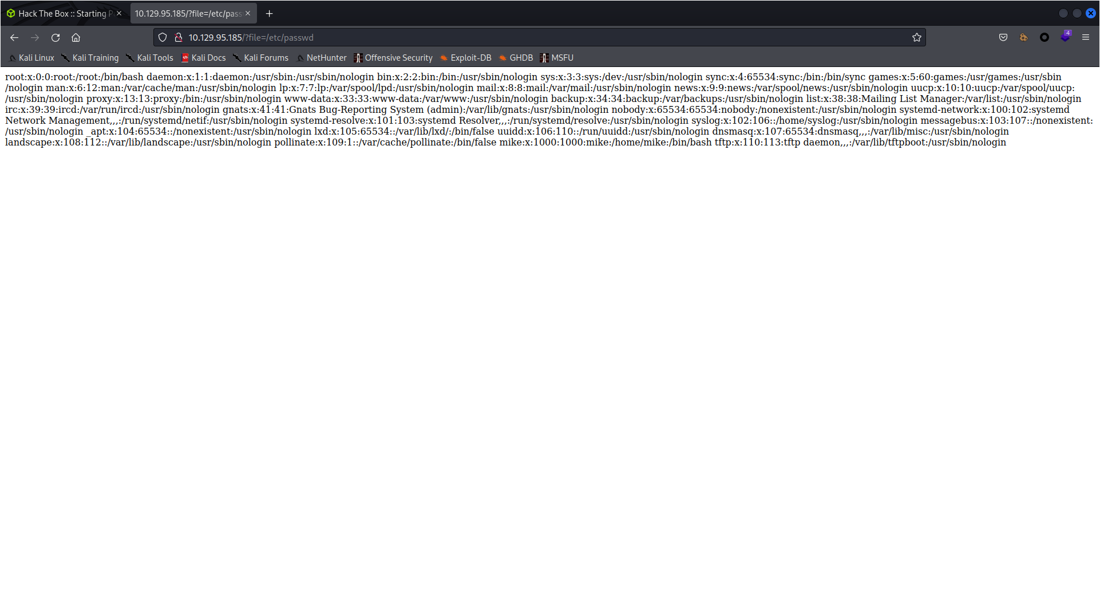Click 'www-data:x:33:33:www-data:/var/www:/usr/sbin/nologin' text
The width and height of the screenshot is (1100, 602).
[x=416, y=99]
